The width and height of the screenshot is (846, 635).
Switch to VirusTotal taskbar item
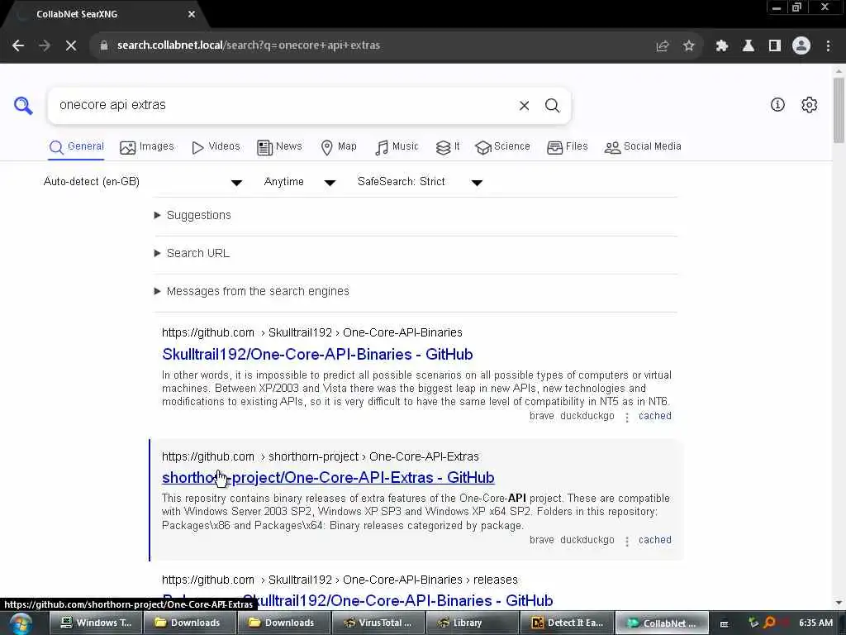tap(377, 623)
